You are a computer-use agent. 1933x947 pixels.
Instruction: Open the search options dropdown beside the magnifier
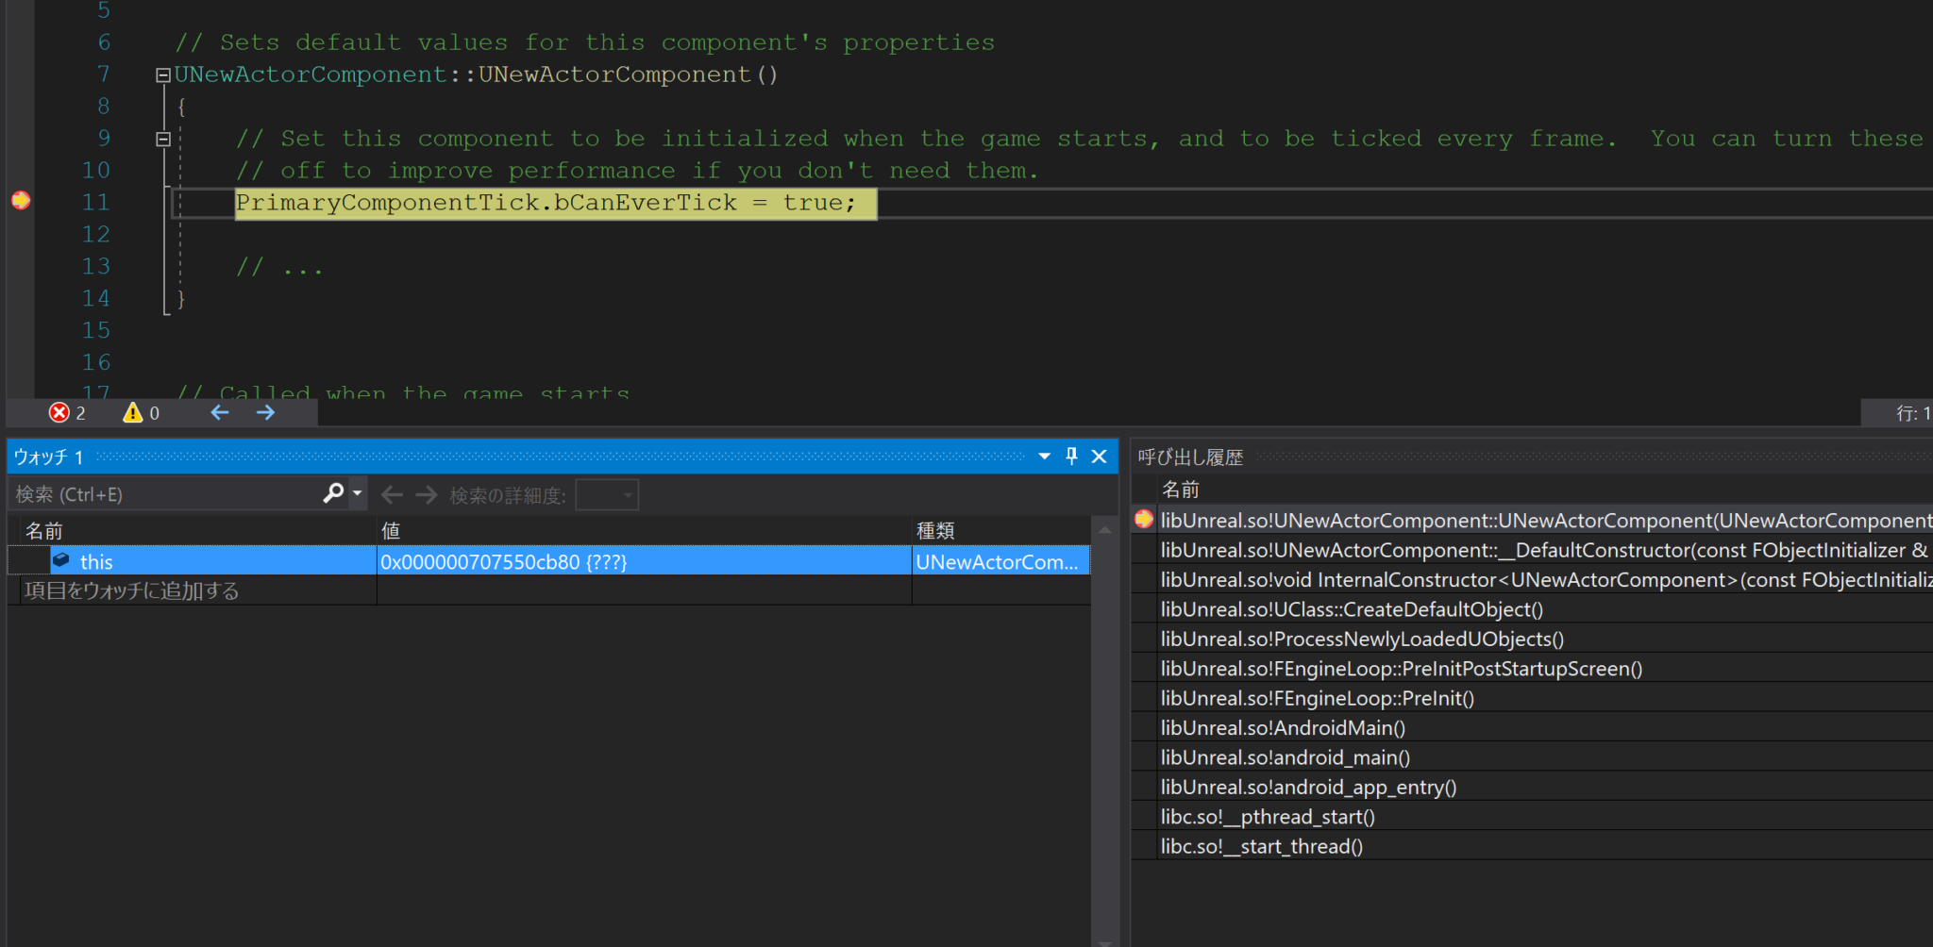(x=356, y=493)
